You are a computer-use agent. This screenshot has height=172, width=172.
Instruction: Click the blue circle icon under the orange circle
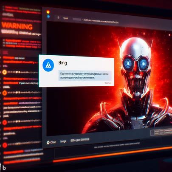[48, 17]
